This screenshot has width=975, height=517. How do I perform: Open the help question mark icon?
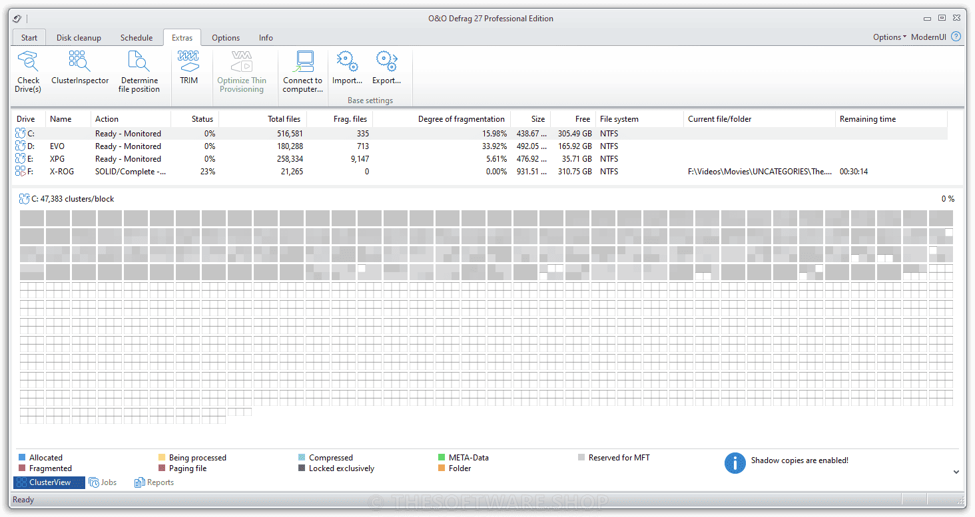[x=956, y=37]
